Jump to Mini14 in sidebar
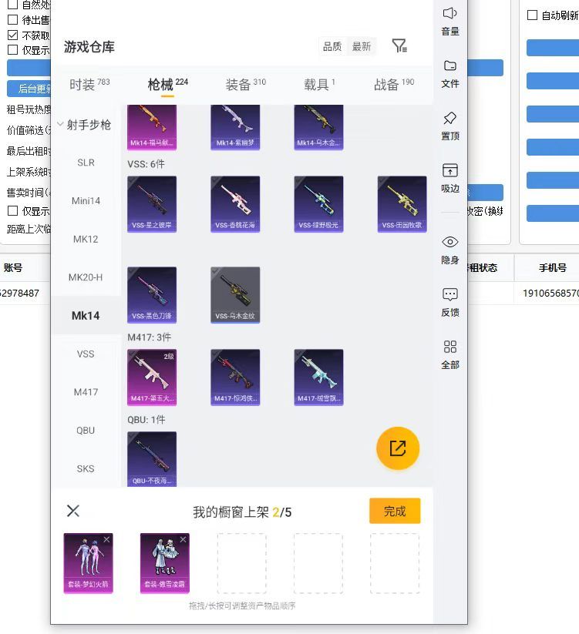Viewport: 579px width, 634px height. click(x=86, y=200)
